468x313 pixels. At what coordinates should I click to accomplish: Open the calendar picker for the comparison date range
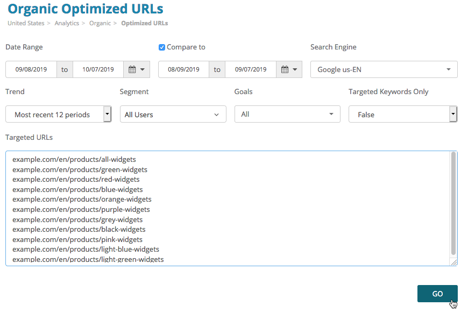284,69
